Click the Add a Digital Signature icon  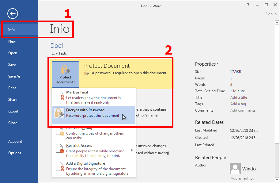(60, 166)
